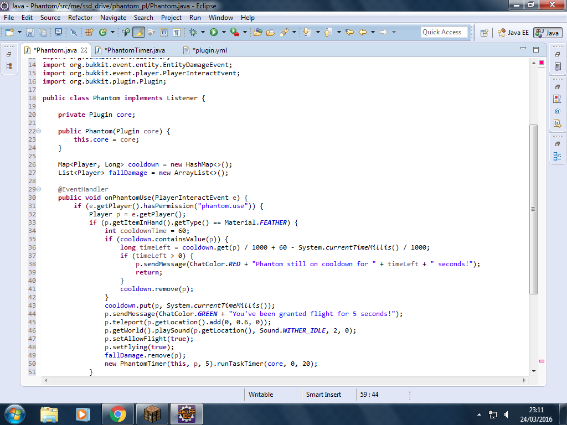Click the Previous Annotation icon
Screen dimensions: 567x425
tap(328, 32)
